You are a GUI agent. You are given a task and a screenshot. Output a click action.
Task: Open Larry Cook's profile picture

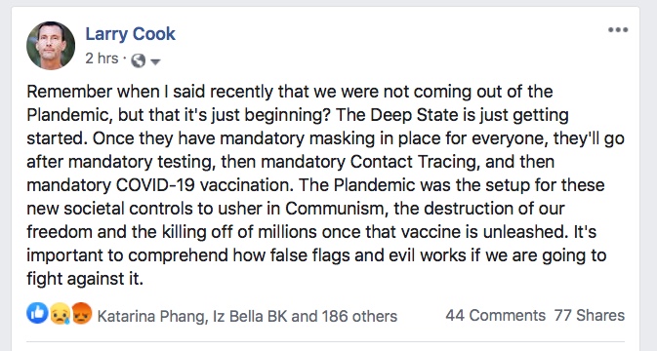tap(51, 45)
